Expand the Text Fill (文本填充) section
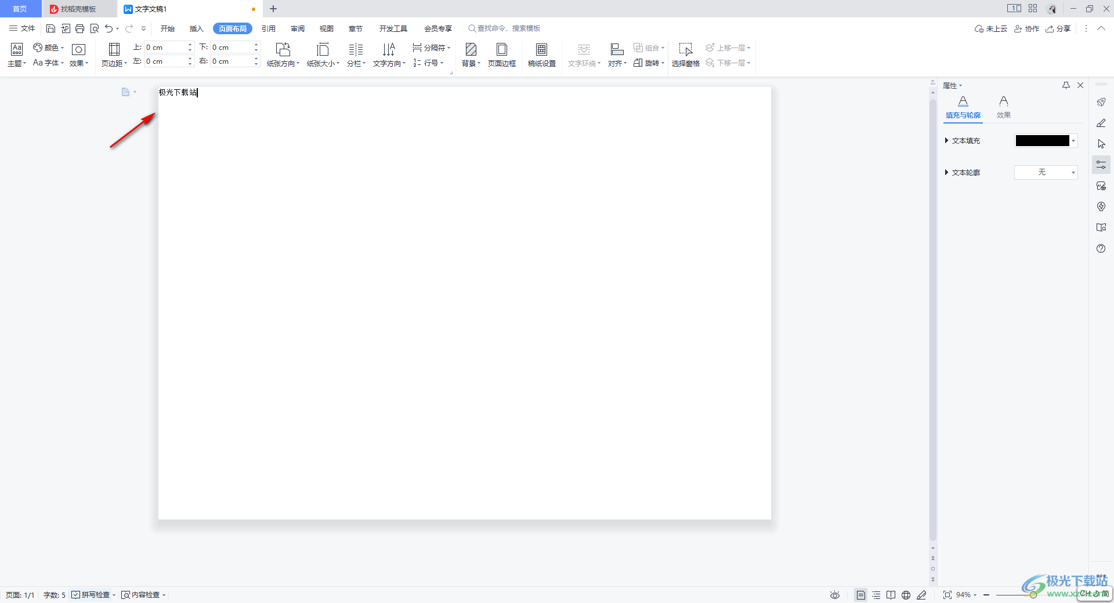The width and height of the screenshot is (1114, 603). point(946,140)
